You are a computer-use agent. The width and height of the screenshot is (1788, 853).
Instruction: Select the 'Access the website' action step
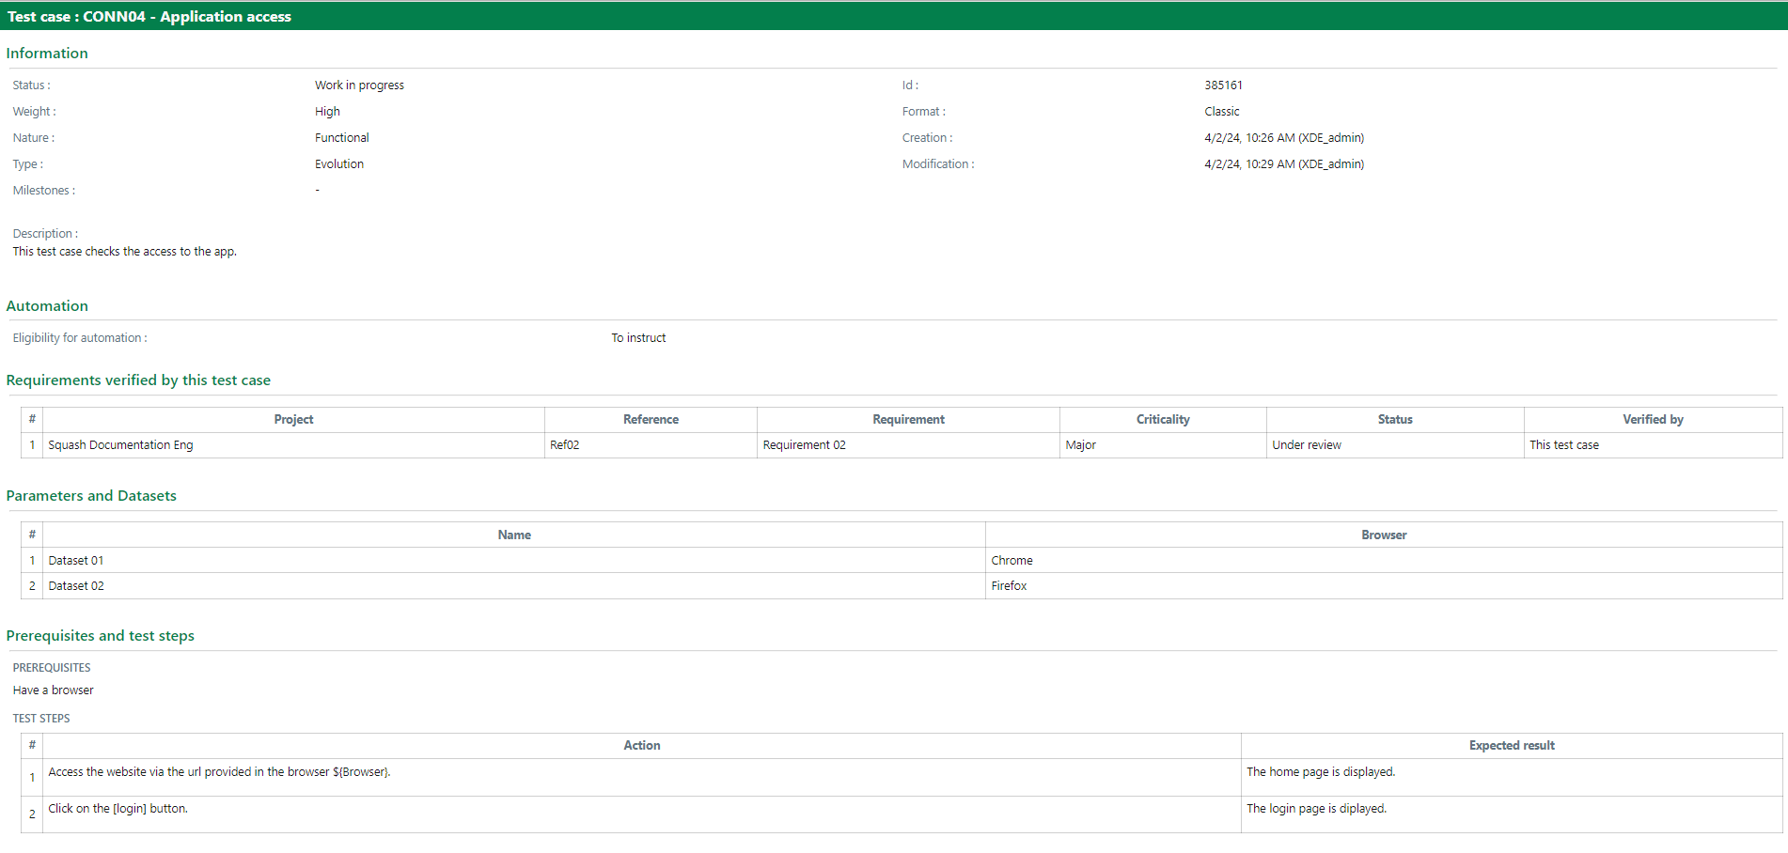[x=219, y=772]
